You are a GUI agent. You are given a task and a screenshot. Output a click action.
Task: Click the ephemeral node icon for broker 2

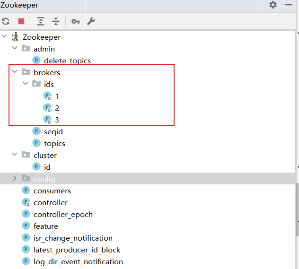coord(47,108)
